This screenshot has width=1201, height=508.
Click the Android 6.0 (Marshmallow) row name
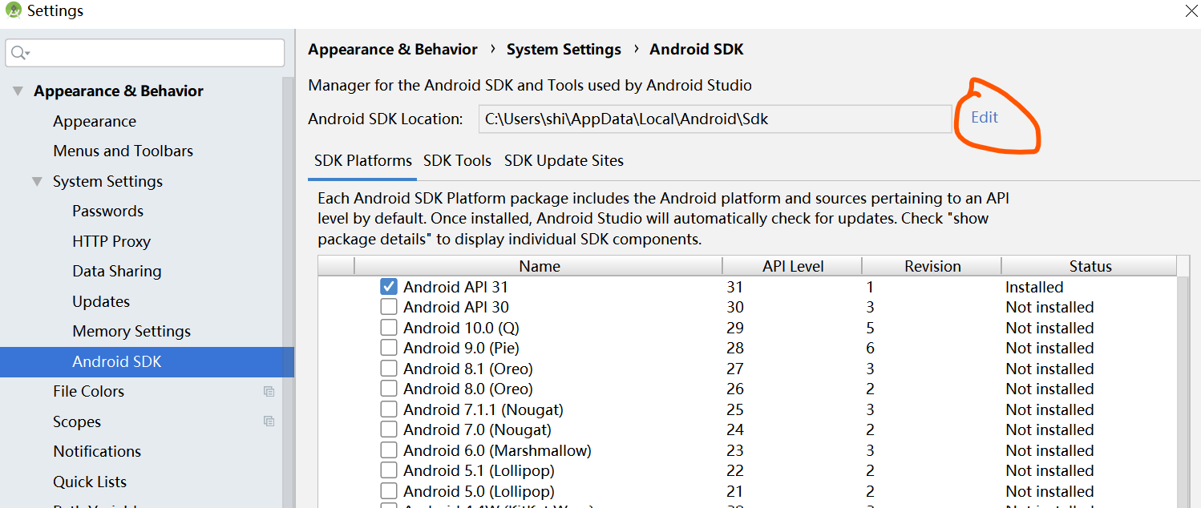point(497,450)
